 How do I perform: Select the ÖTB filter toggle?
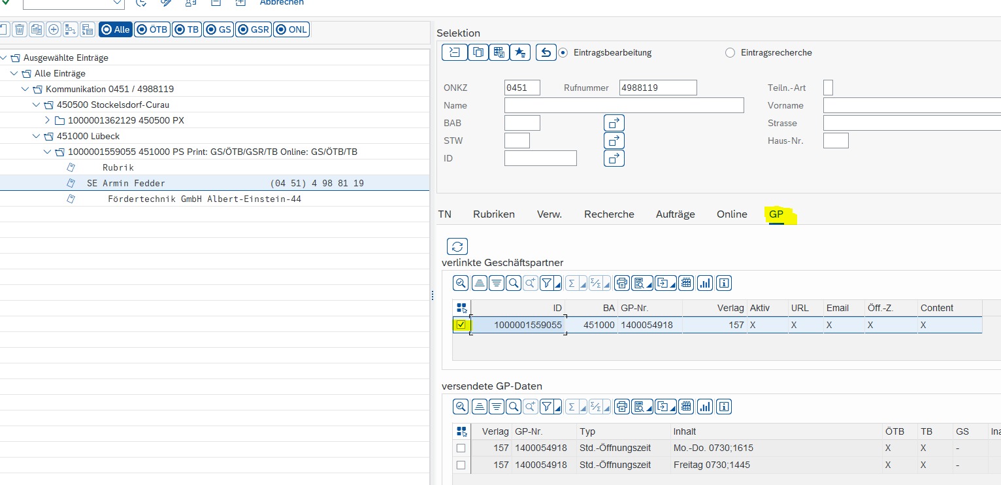152,29
